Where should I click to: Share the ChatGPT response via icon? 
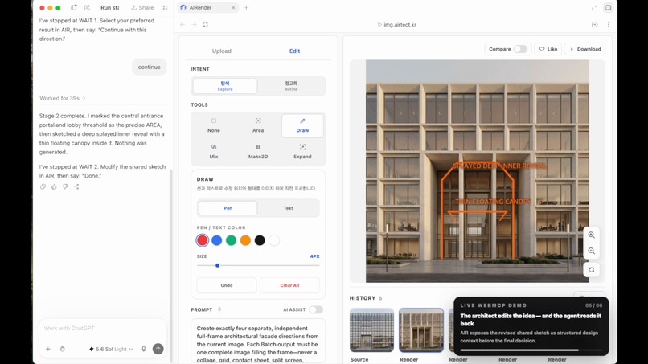pos(76,186)
